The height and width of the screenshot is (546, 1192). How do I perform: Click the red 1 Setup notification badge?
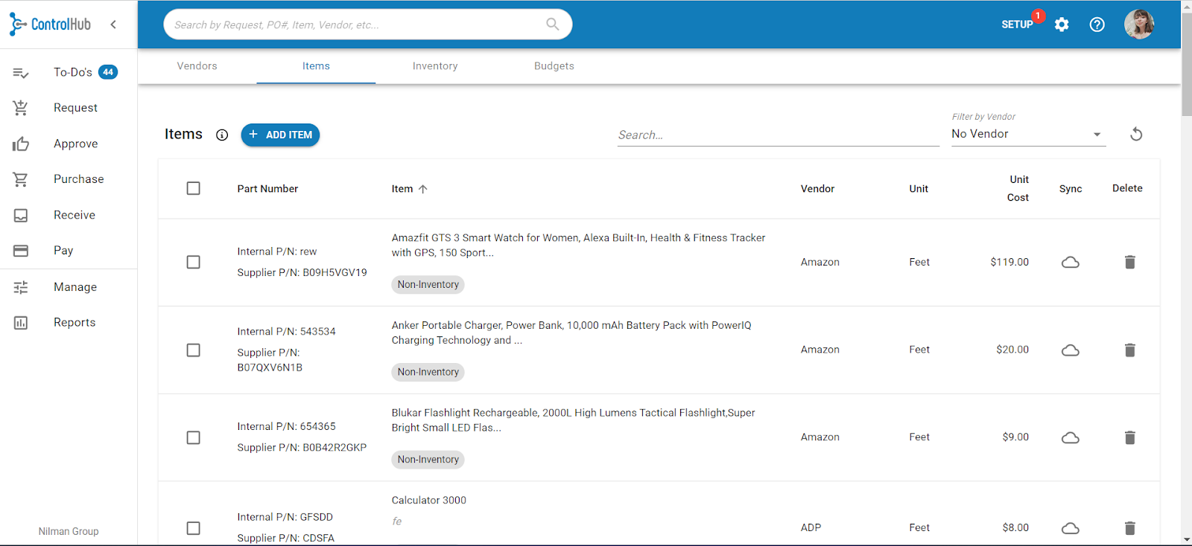pos(1038,16)
